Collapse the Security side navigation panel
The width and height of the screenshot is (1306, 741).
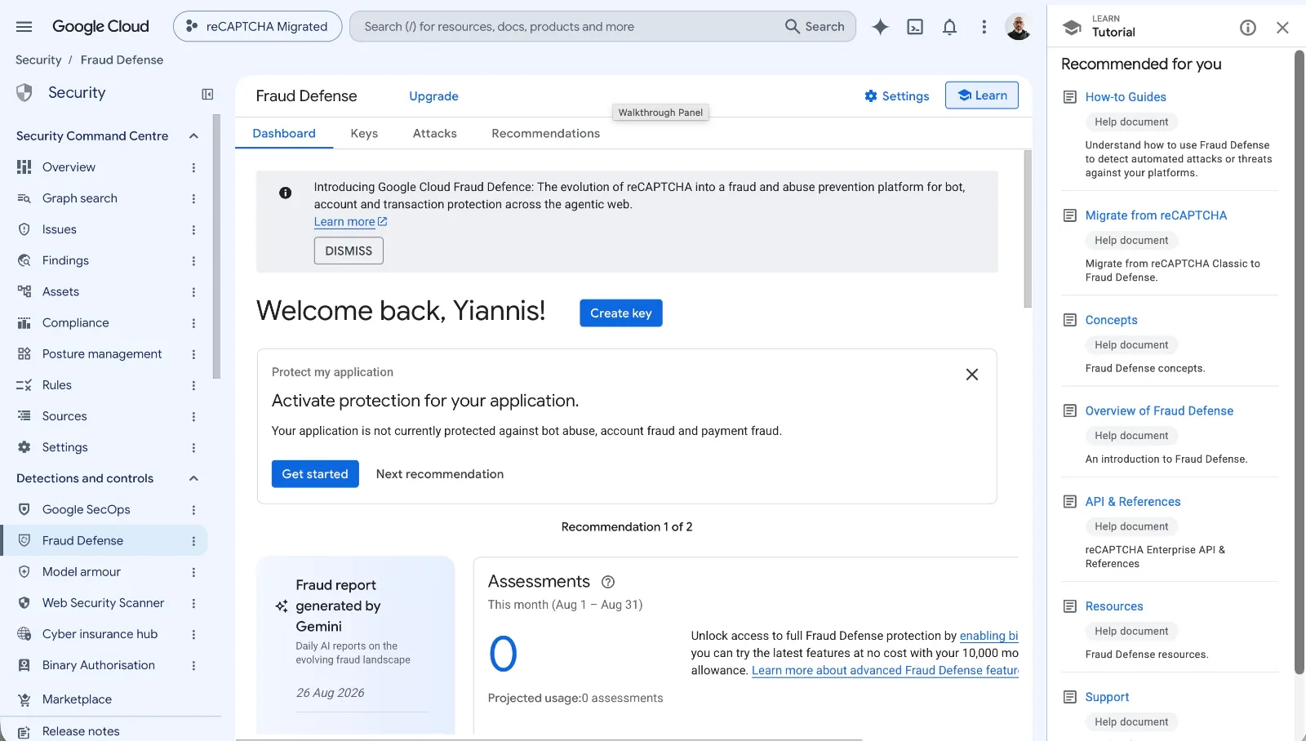click(x=207, y=94)
